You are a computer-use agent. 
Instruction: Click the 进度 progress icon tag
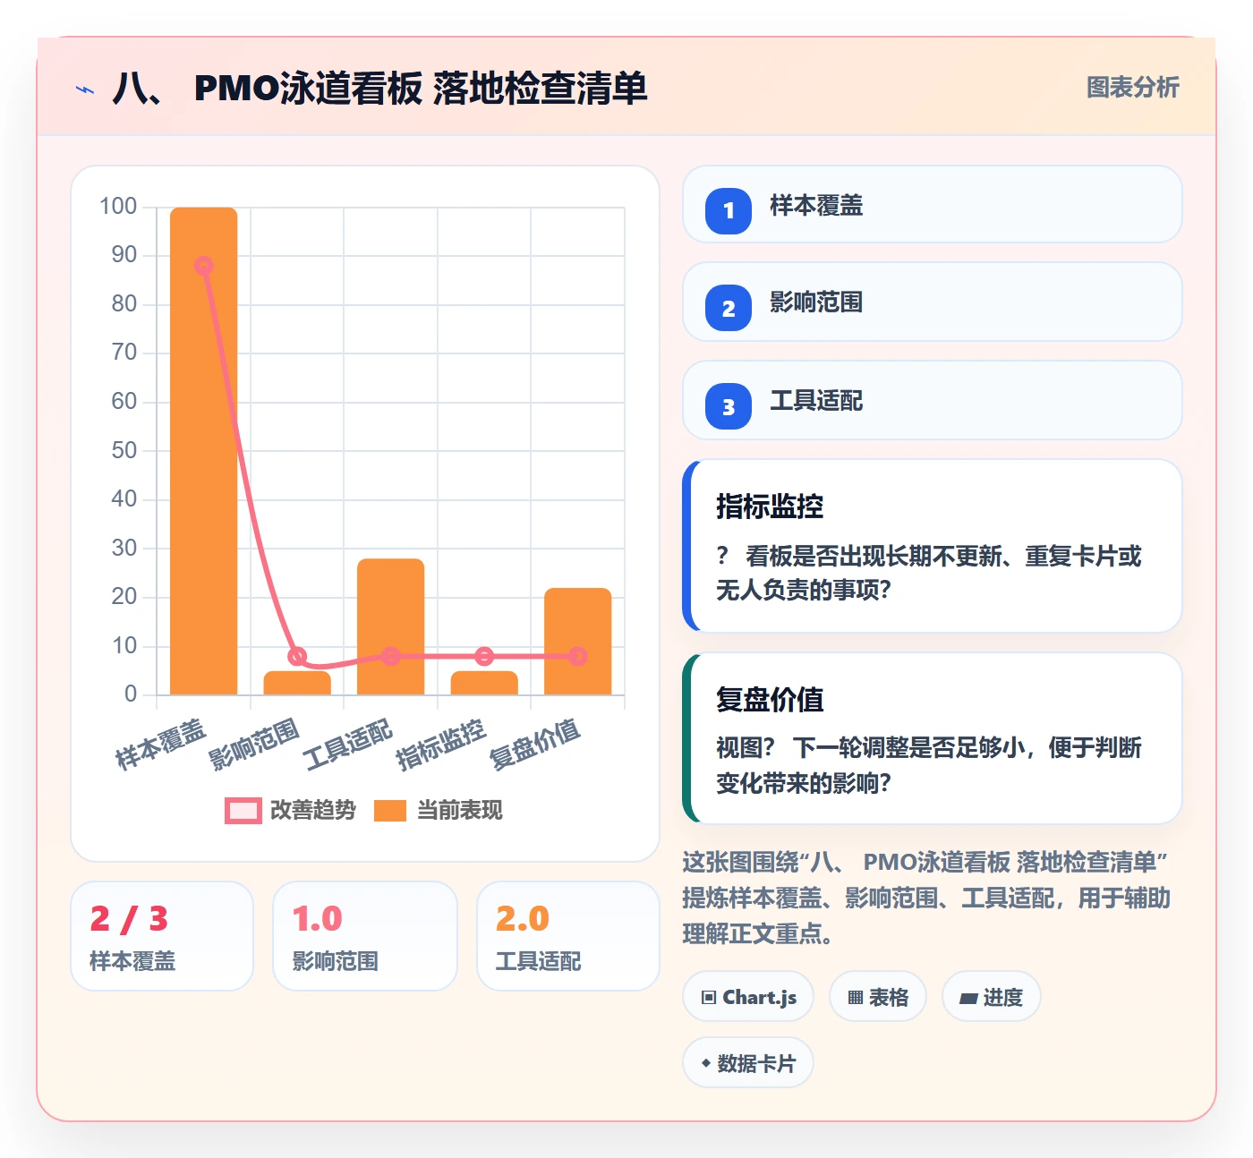click(x=991, y=997)
